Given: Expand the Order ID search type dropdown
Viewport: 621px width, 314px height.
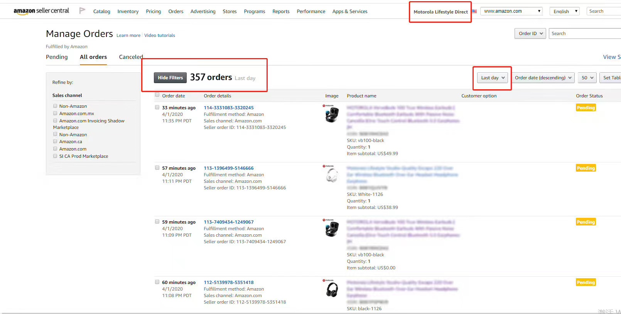Looking at the screenshot, I should pos(530,33).
